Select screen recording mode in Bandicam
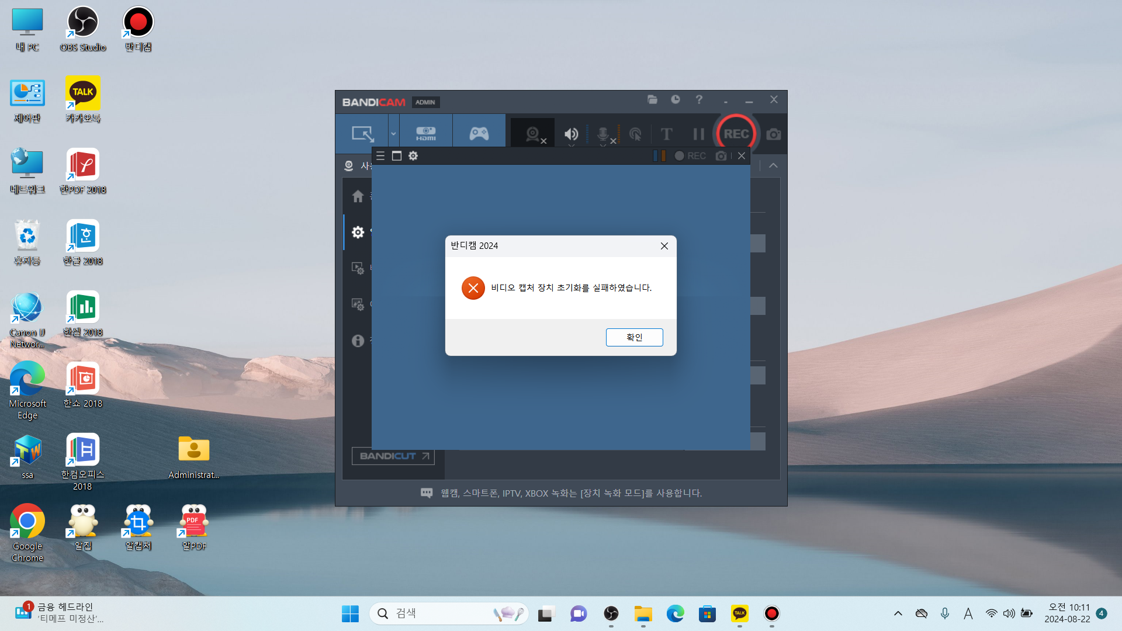1122x631 pixels. tap(362, 134)
